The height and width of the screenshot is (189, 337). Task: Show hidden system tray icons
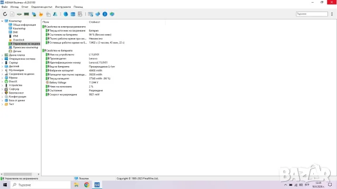coord(285,185)
